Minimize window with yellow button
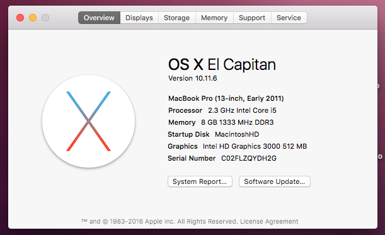This screenshot has width=385, height=235. point(33,18)
